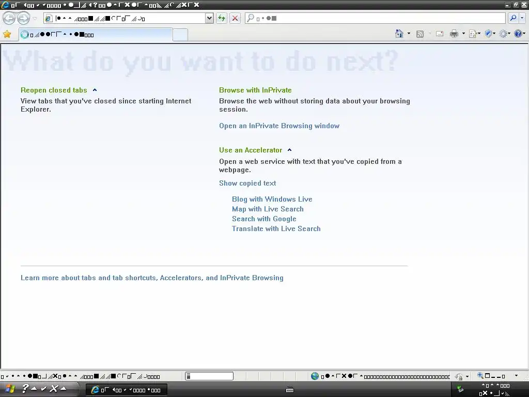Choose Blog with Windows Live

point(272,199)
